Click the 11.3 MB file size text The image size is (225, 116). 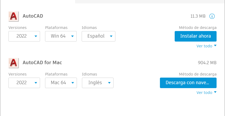198,16
